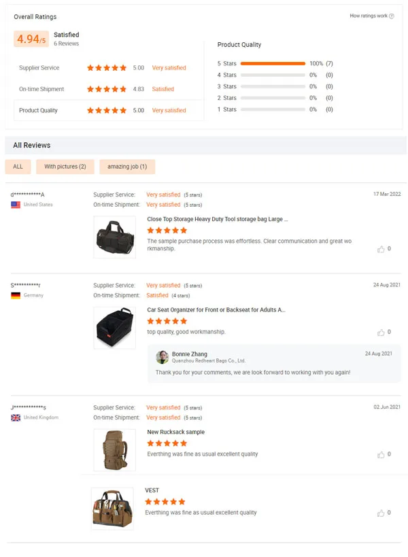Click the United States flag icon
The image size is (408, 557).
tap(16, 205)
